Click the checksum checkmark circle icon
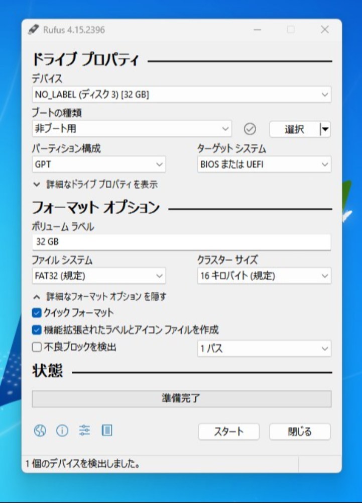 click(250, 129)
